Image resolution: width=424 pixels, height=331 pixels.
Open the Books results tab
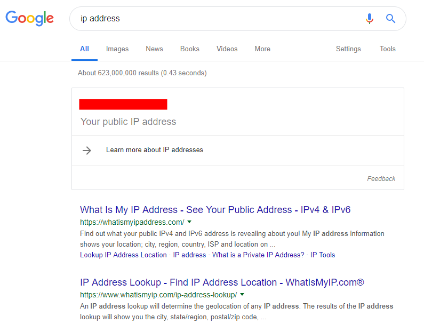(x=189, y=49)
